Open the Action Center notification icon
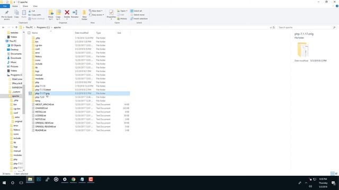Image resolution: width=339 pixels, height=190 pixels. point(333,183)
